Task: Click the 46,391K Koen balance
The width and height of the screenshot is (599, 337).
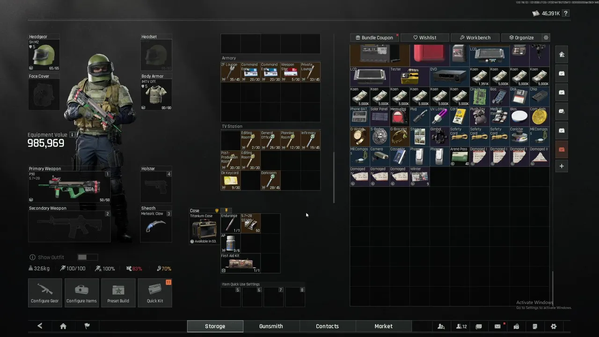Action: tap(546, 14)
